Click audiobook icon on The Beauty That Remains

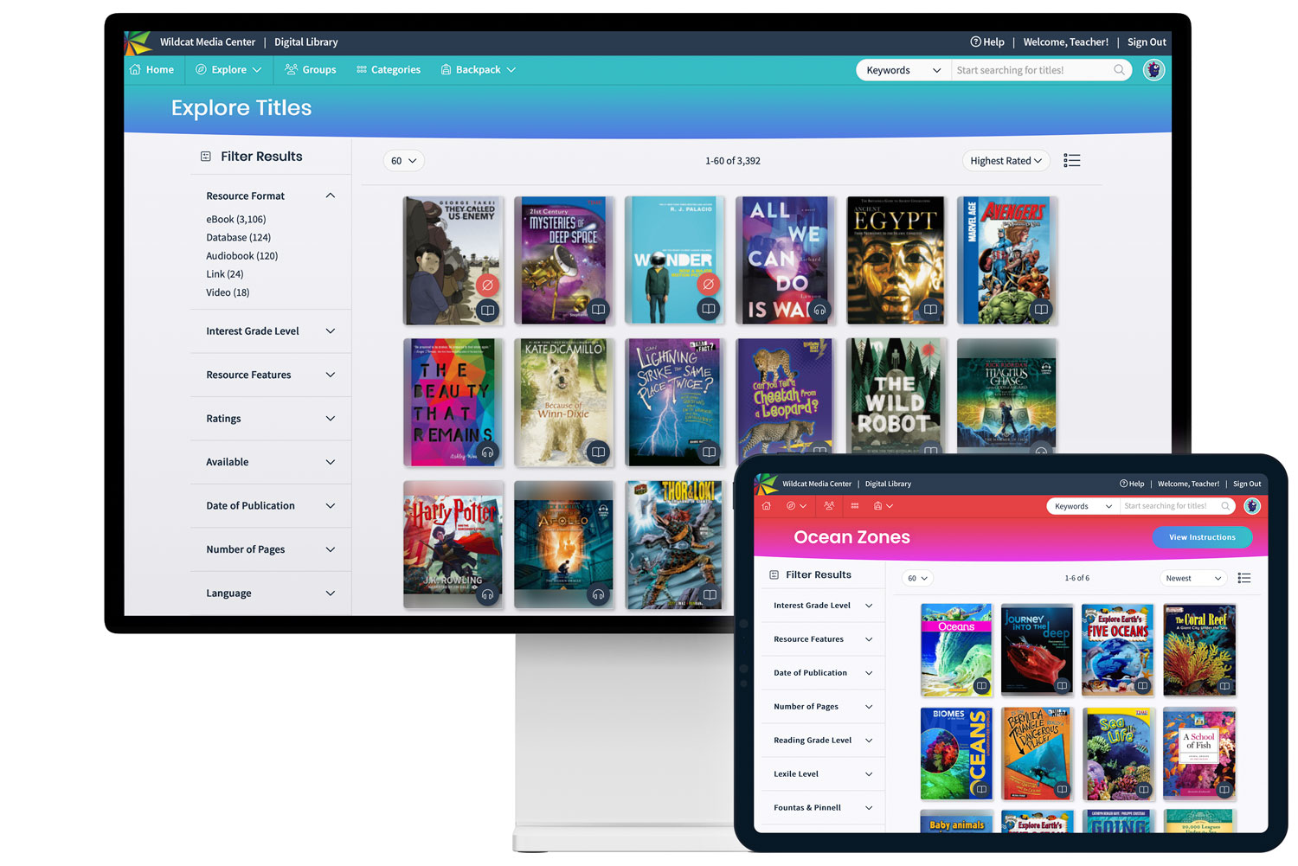(487, 452)
